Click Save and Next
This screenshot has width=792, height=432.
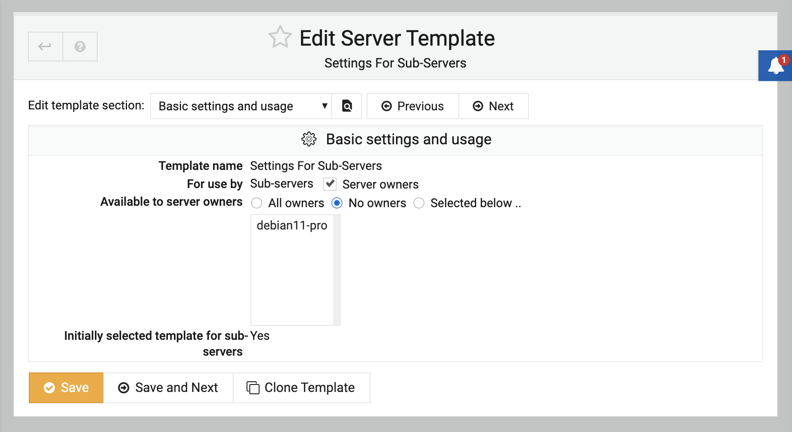click(x=168, y=387)
